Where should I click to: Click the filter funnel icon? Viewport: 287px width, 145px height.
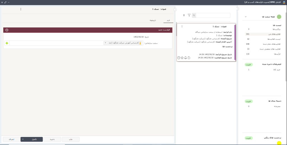[189, 15]
